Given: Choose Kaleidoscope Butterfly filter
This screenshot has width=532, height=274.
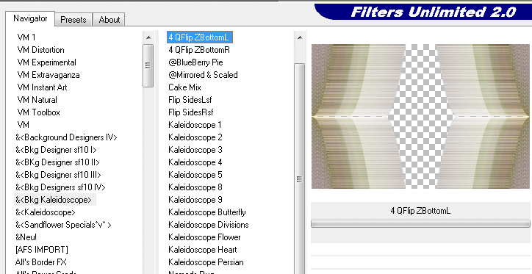Looking at the screenshot, I should click(207, 212).
